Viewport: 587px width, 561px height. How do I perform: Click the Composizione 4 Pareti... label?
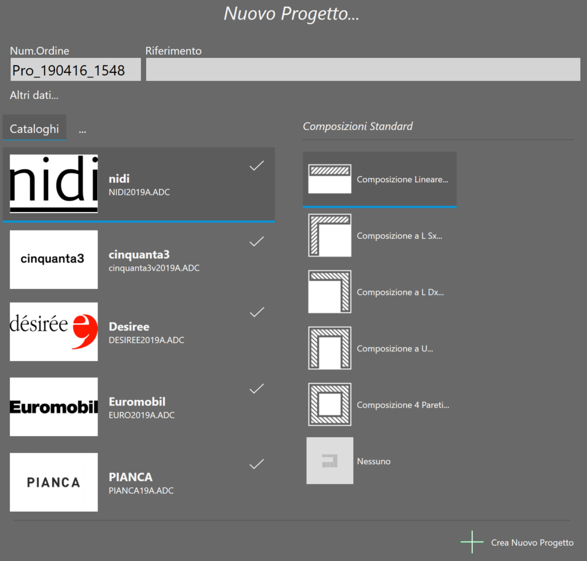point(403,405)
